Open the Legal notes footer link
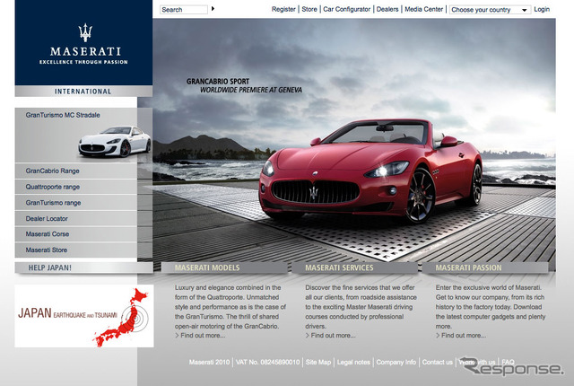 [x=353, y=362]
